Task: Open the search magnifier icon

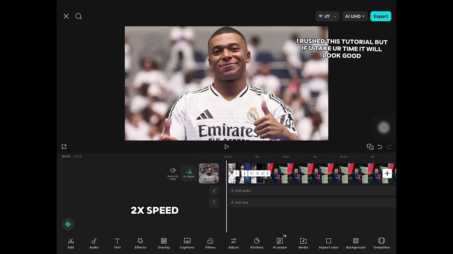Action: point(79,16)
